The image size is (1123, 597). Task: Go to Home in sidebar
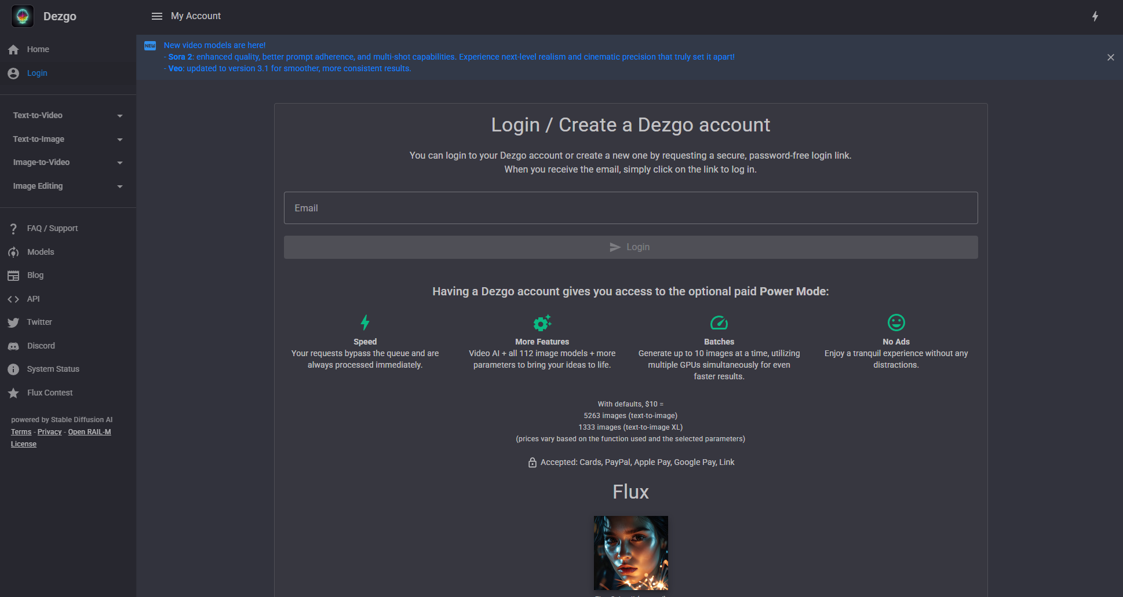38,49
